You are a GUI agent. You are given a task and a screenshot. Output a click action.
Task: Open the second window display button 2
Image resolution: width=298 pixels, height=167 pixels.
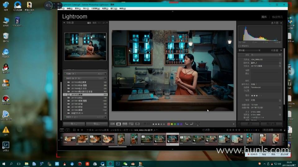point(68,130)
